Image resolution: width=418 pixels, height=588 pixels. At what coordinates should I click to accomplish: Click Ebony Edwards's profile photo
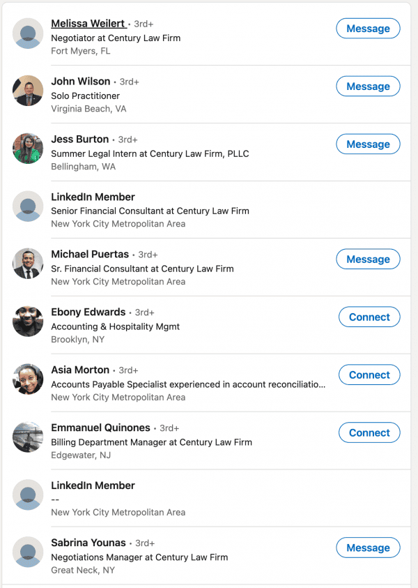coord(28,322)
